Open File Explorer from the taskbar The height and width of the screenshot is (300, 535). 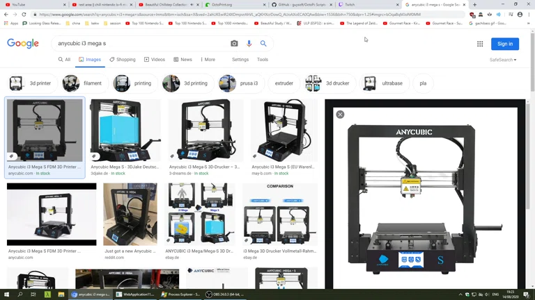(61, 294)
